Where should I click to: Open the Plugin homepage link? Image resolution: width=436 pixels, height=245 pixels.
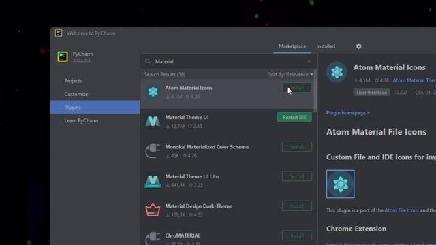click(x=348, y=113)
